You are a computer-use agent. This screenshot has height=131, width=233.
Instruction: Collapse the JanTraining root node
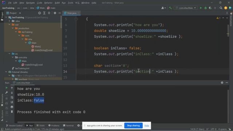(x=6, y=17)
